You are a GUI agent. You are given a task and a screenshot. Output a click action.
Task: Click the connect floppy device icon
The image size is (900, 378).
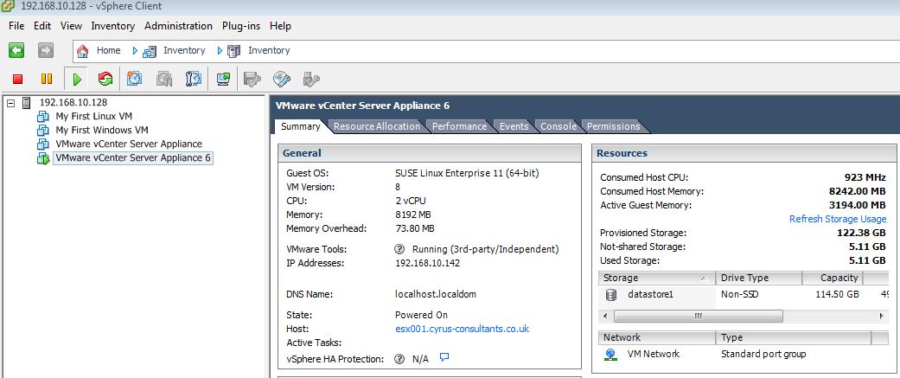click(252, 79)
